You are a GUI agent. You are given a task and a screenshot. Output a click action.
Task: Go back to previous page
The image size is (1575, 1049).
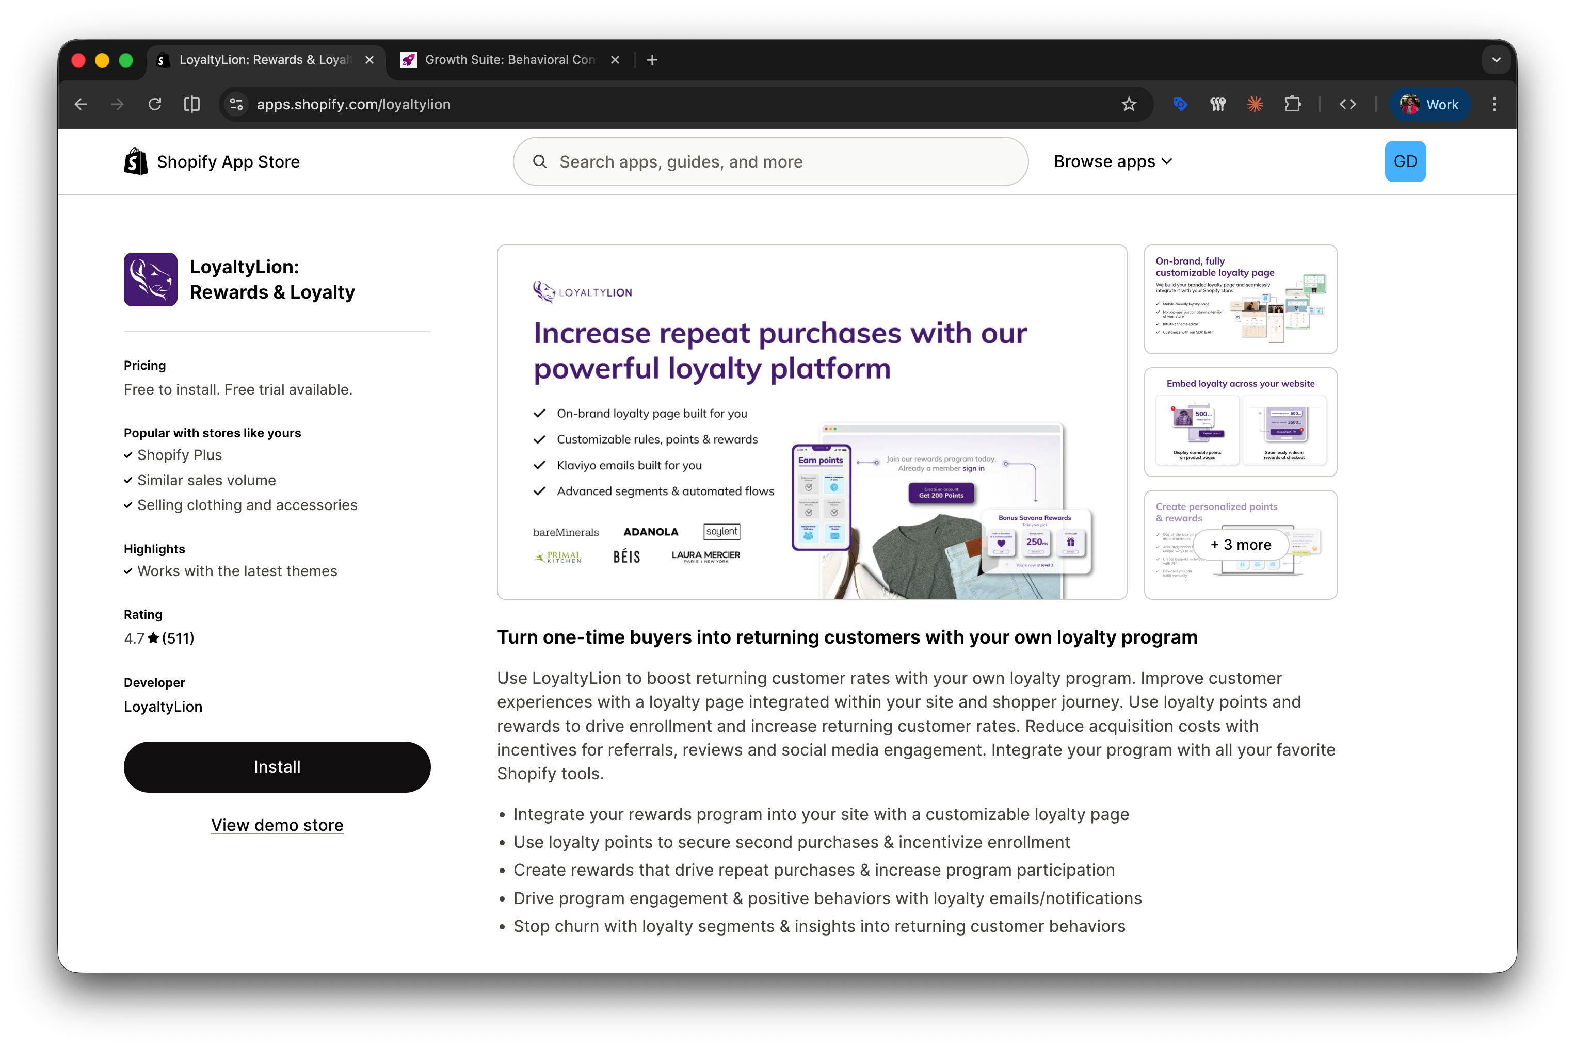pos(81,104)
